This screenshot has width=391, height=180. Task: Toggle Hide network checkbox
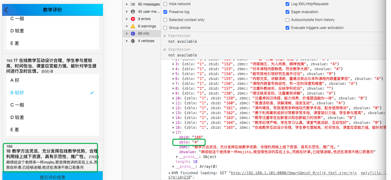click(x=165, y=4)
